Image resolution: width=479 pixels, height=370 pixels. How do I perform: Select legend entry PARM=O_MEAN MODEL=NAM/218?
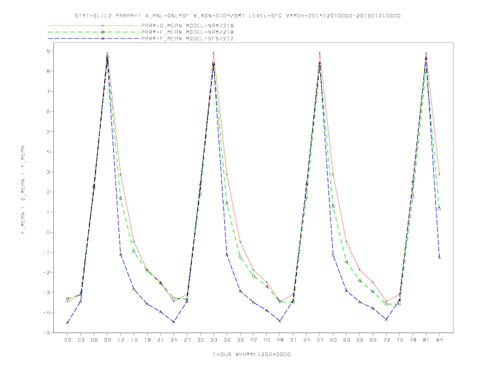[187, 25]
